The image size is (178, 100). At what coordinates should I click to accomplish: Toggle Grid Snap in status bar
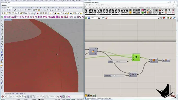[x=58, y=99]
